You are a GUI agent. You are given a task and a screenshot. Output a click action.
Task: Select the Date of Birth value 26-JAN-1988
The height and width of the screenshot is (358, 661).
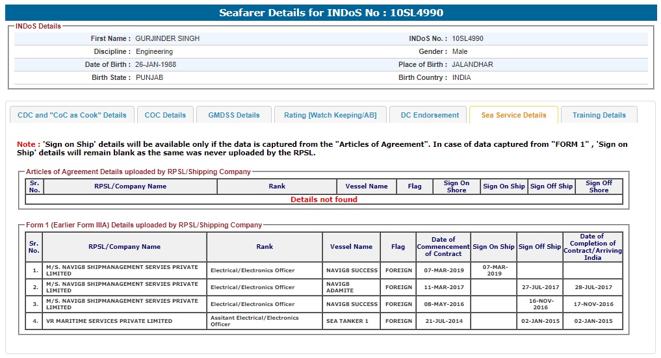coord(155,64)
